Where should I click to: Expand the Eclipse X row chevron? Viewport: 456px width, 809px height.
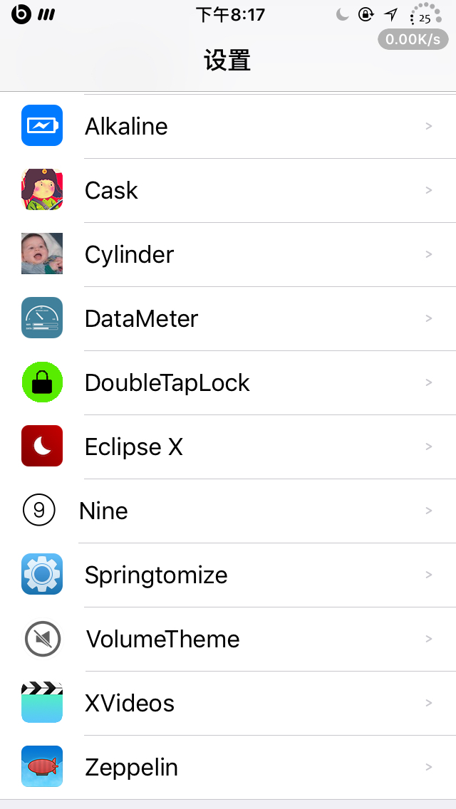coord(429,447)
